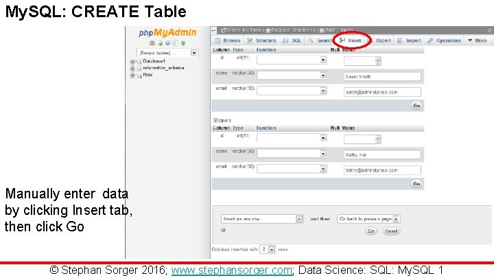Click the Structure tab icon
The width and height of the screenshot is (494, 278).
pyautogui.click(x=250, y=40)
